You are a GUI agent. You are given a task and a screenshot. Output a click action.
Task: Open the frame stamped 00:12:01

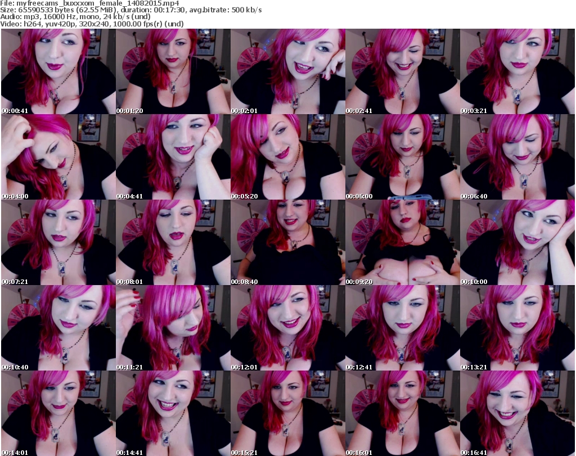288,328
